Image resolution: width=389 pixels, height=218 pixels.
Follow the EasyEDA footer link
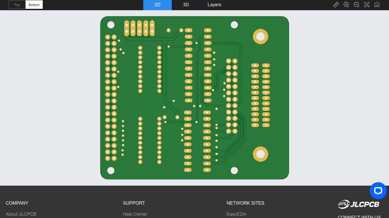(x=236, y=214)
